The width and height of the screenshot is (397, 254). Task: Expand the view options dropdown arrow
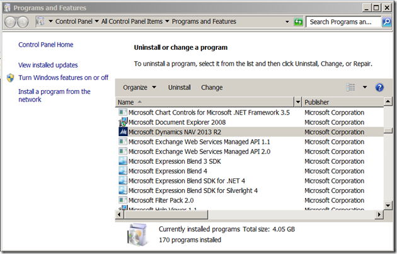[x=365, y=88]
